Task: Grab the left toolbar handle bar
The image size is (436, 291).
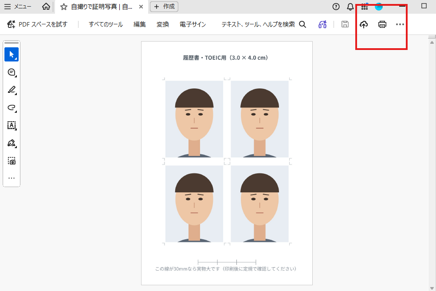Action: (x=12, y=43)
